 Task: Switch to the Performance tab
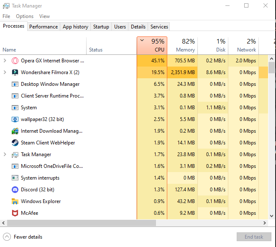pos(43,27)
